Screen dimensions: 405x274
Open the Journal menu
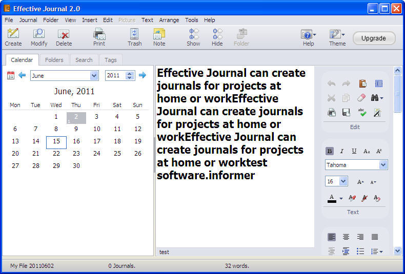point(28,20)
